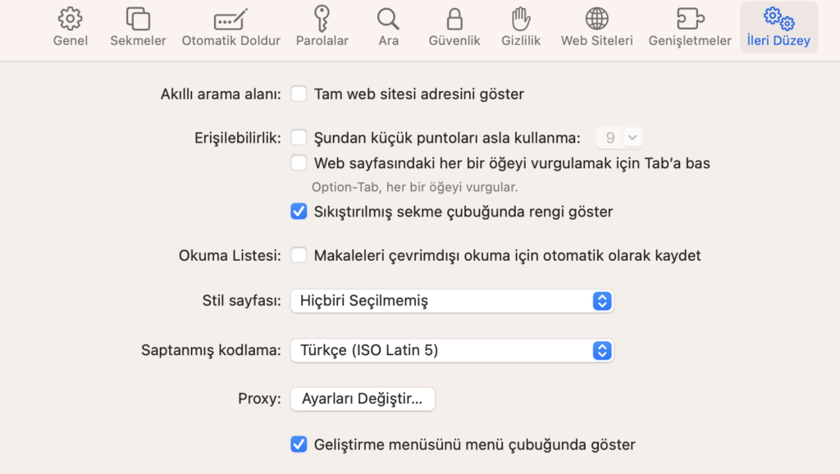Viewport: 840px width, 474px height.
Task: Click the 'Ayarları Değiştir...' proxy button
Action: [x=362, y=399]
